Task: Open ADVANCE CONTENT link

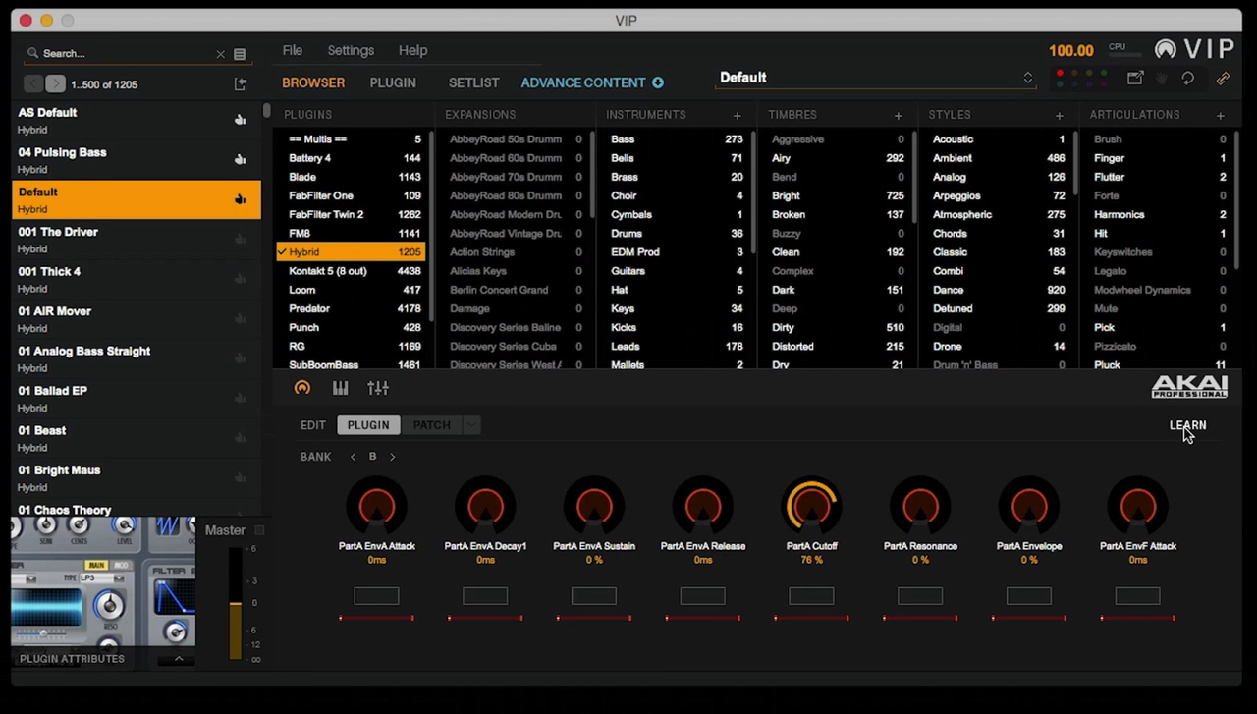Action: tap(583, 82)
